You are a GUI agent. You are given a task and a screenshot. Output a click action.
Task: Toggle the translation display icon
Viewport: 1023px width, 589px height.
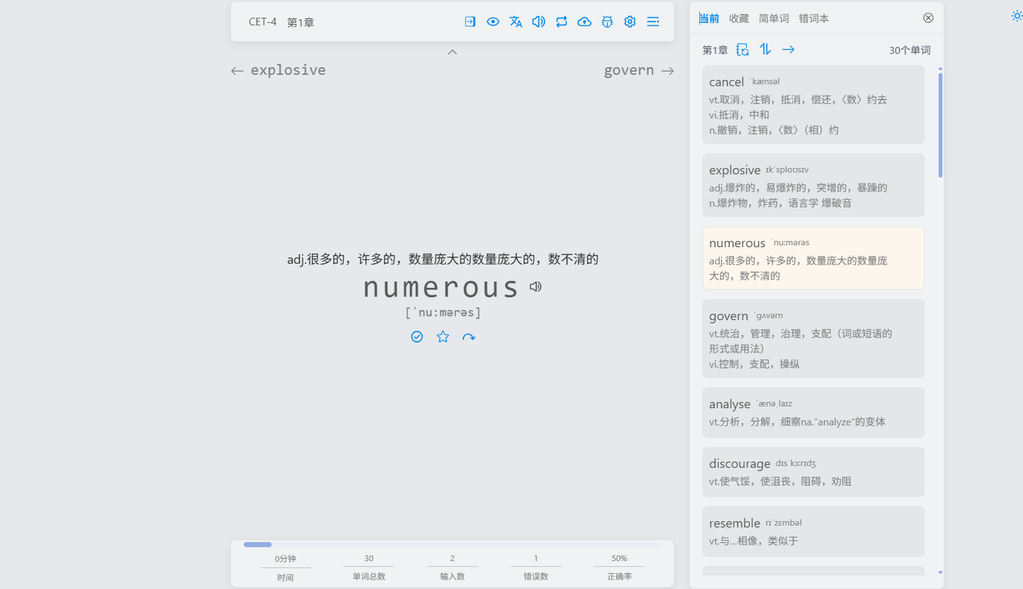click(x=516, y=22)
